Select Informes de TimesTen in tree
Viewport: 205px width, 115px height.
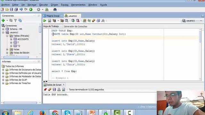(x=20, y=83)
